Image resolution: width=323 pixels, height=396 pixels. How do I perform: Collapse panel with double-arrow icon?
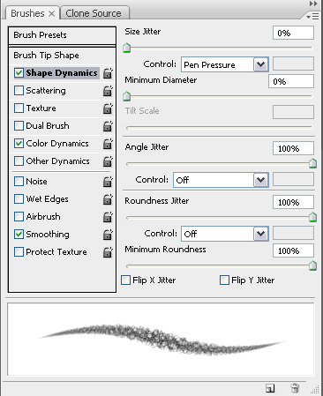pos(313,4)
